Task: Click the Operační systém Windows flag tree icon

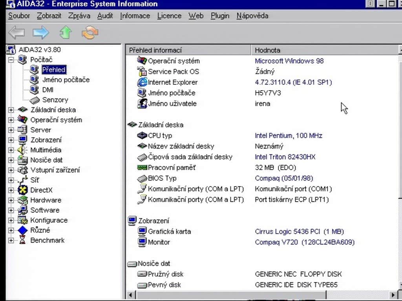Action: (22, 120)
